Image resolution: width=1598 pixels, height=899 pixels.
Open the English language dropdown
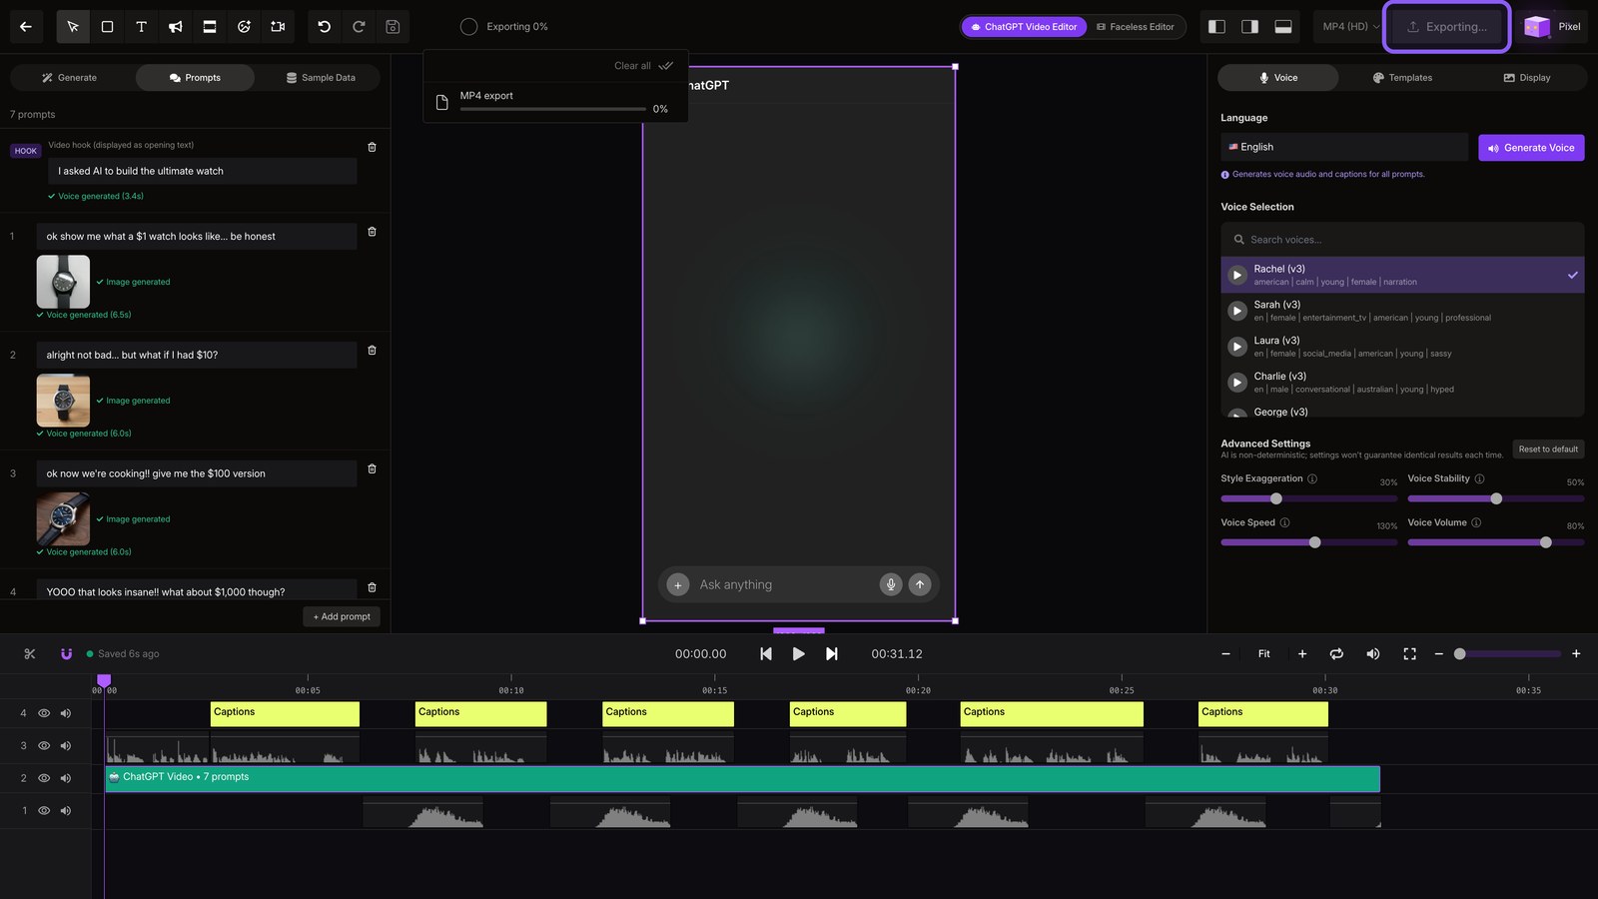(1343, 147)
